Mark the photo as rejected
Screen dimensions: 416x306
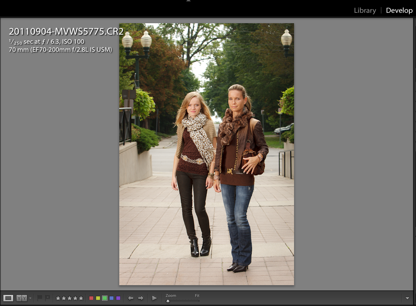[x=47, y=298]
